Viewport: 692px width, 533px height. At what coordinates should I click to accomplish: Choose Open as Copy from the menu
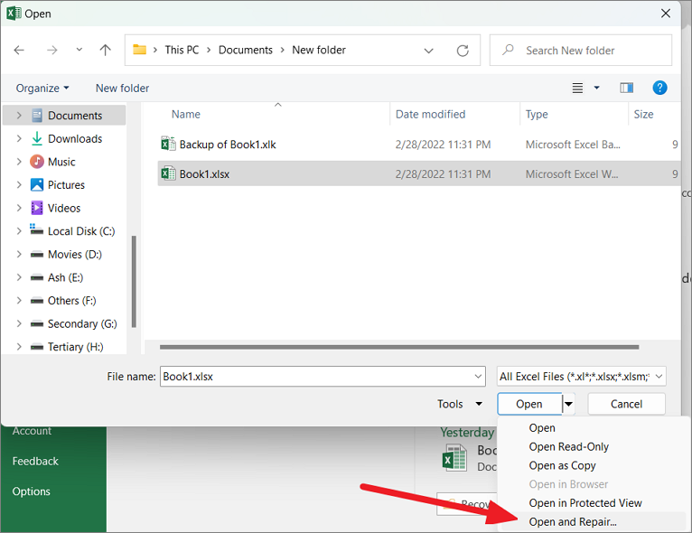pos(562,466)
